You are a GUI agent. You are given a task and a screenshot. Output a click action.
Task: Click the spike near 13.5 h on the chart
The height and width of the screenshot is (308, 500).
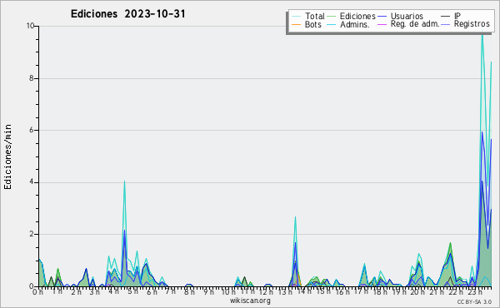coord(295,217)
